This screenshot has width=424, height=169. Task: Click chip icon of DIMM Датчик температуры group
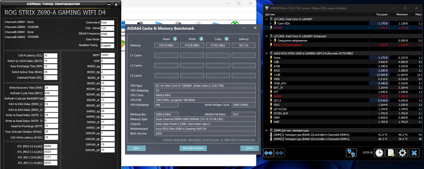pos(271,130)
